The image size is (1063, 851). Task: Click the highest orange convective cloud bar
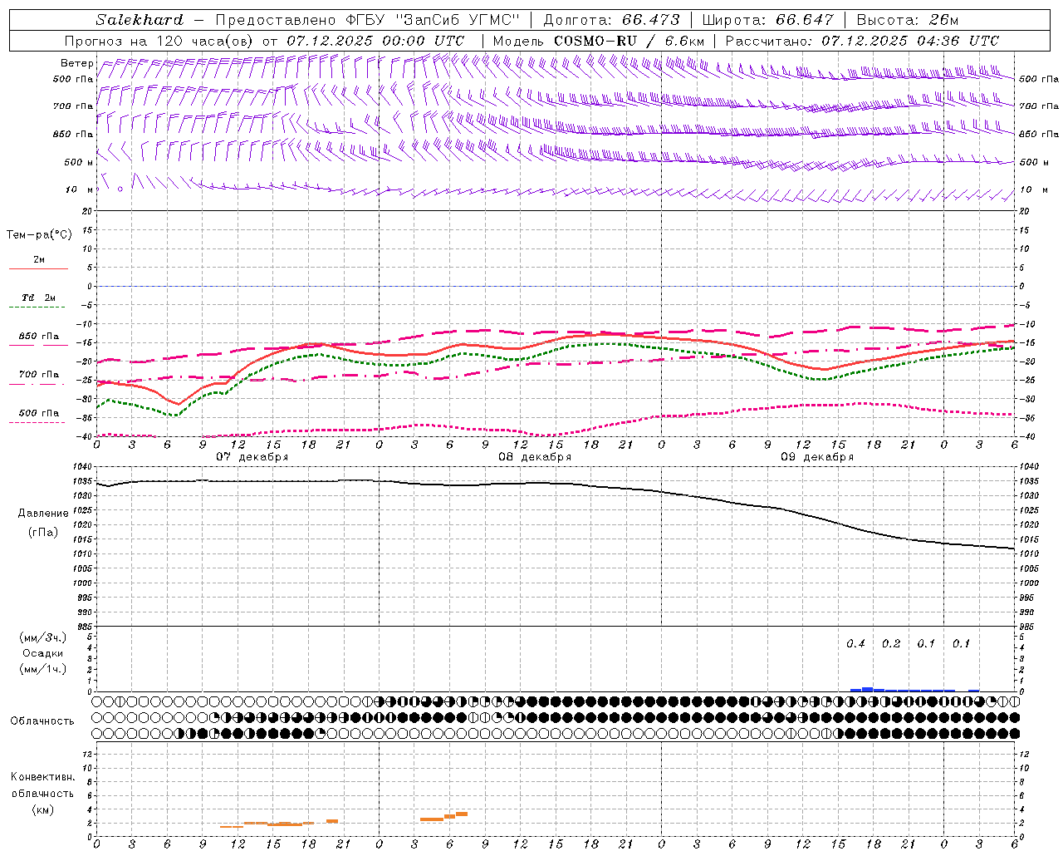(x=462, y=814)
